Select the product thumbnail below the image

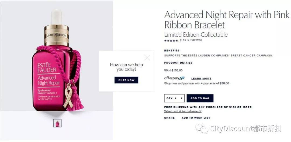(x=57, y=123)
